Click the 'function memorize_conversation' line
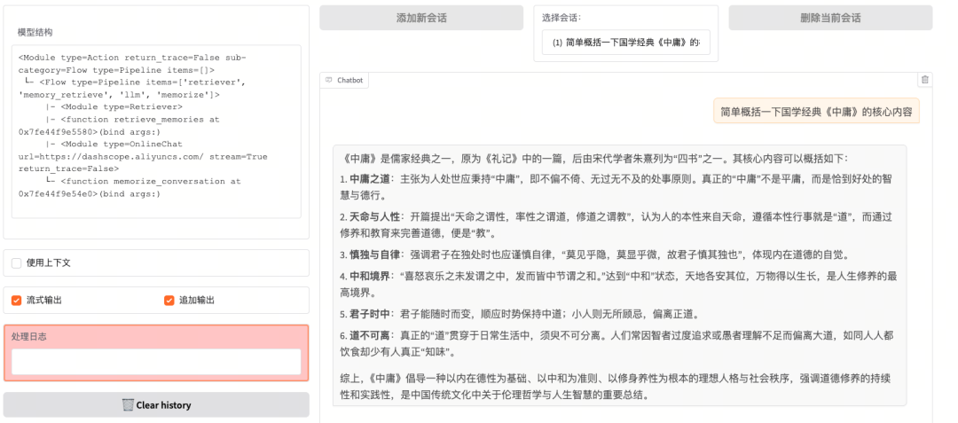Screen dimensions: 958x423 point(130,187)
